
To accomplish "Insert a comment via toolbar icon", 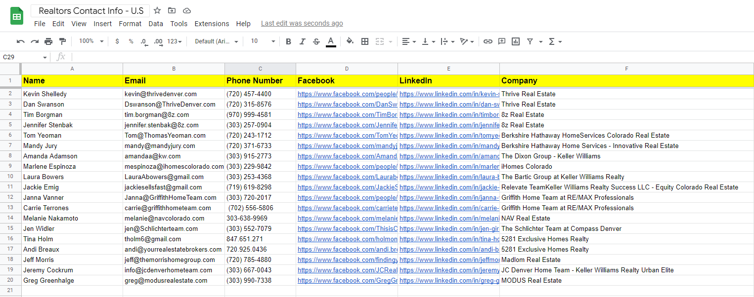I will point(502,41).
